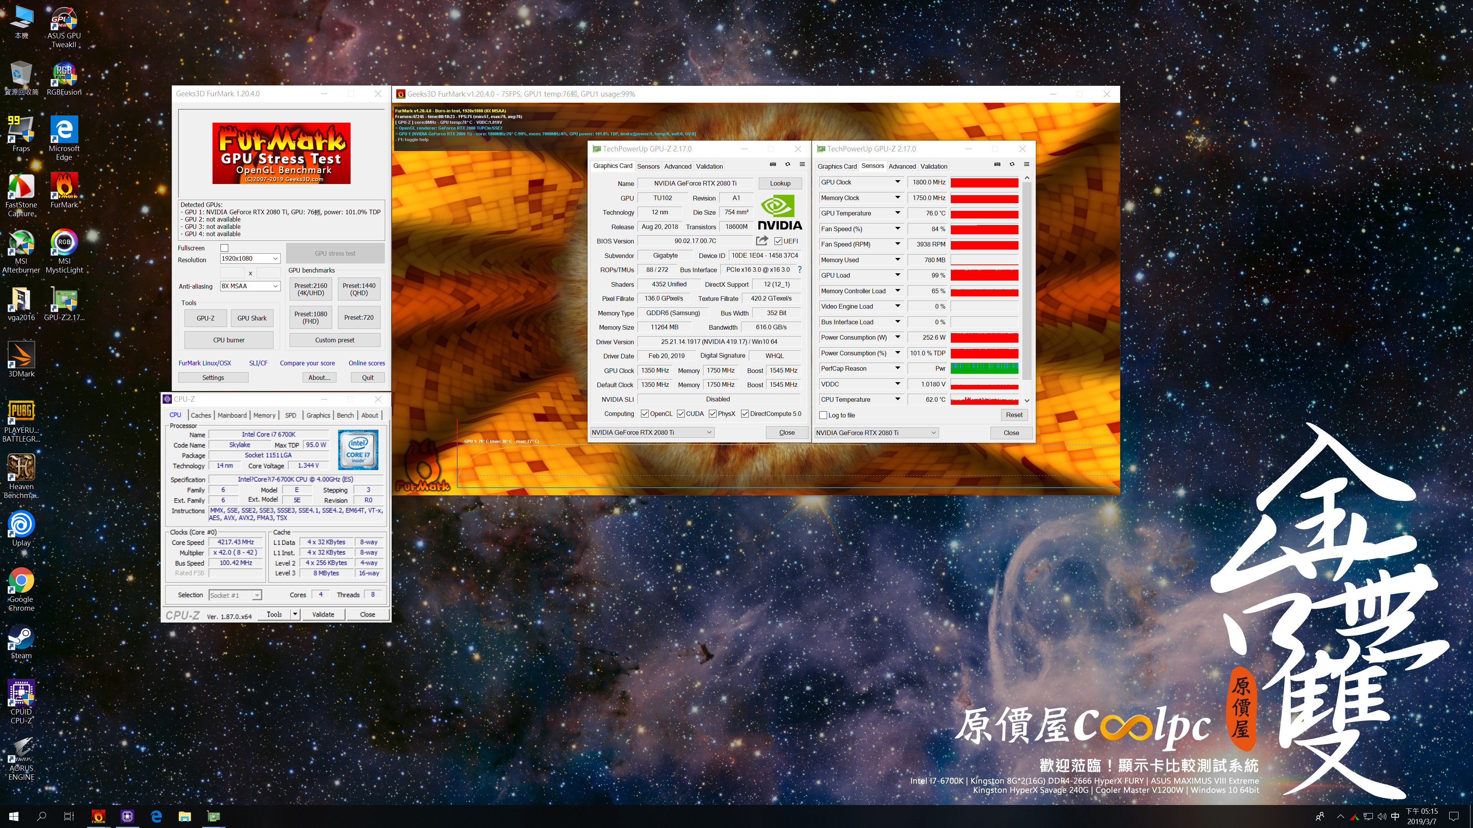Open Google Chrome desktop icon
This screenshot has height=828, width=1473.
(21, 590)
